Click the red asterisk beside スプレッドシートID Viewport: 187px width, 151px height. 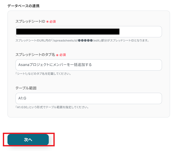(x=47, y=22)
